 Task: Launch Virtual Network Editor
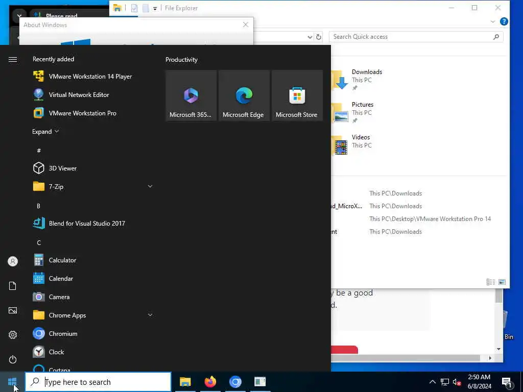(79, 94)
